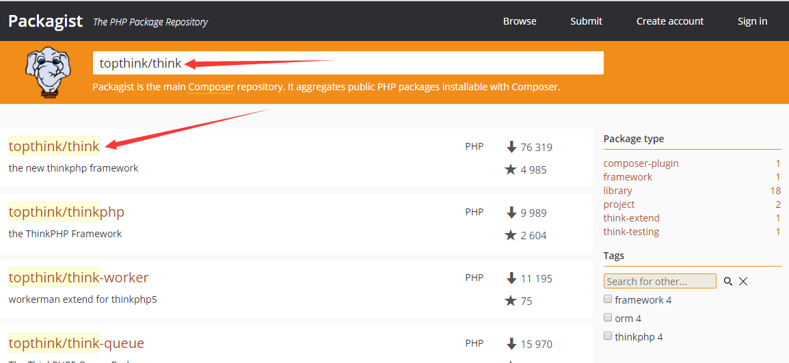This screenshot has height=363, width=789.
Task: Filter by framework package type
Action: tap(628, 177)
